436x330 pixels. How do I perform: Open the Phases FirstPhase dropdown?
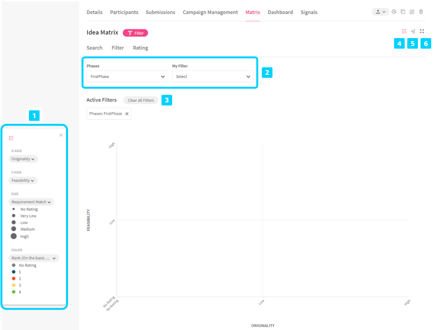point(127,77)
